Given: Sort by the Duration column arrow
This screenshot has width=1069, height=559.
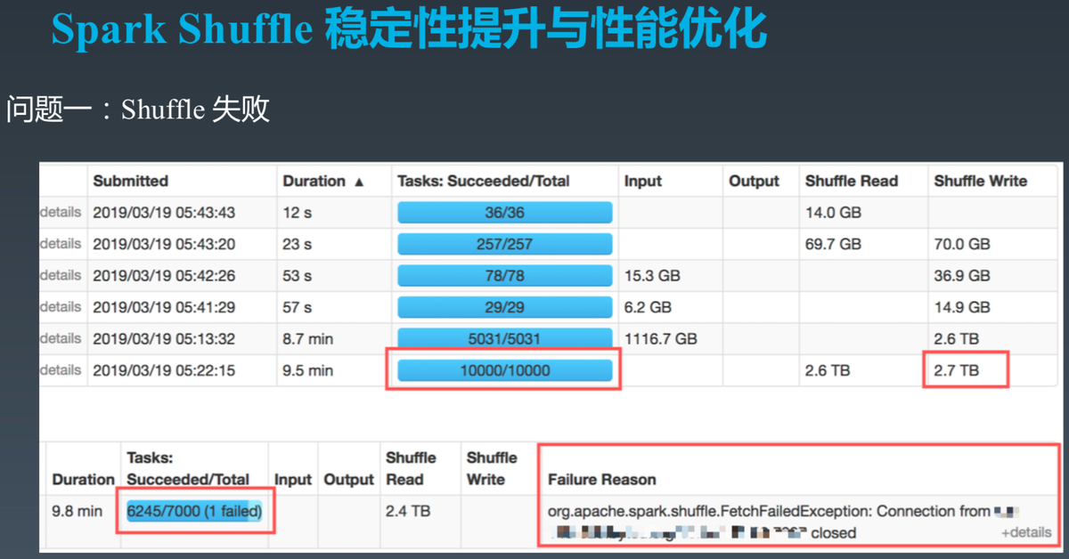Looking at the screenshot, I should click(x=359, y=182).
